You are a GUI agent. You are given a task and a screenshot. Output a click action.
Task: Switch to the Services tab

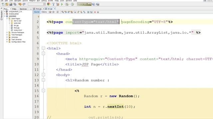[x=23, y=9]
